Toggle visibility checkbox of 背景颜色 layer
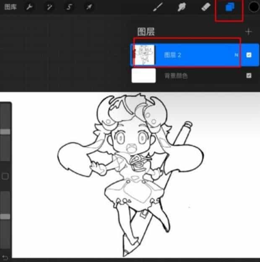The height and width of the screenshot is (262, 260). coord(249,76)
